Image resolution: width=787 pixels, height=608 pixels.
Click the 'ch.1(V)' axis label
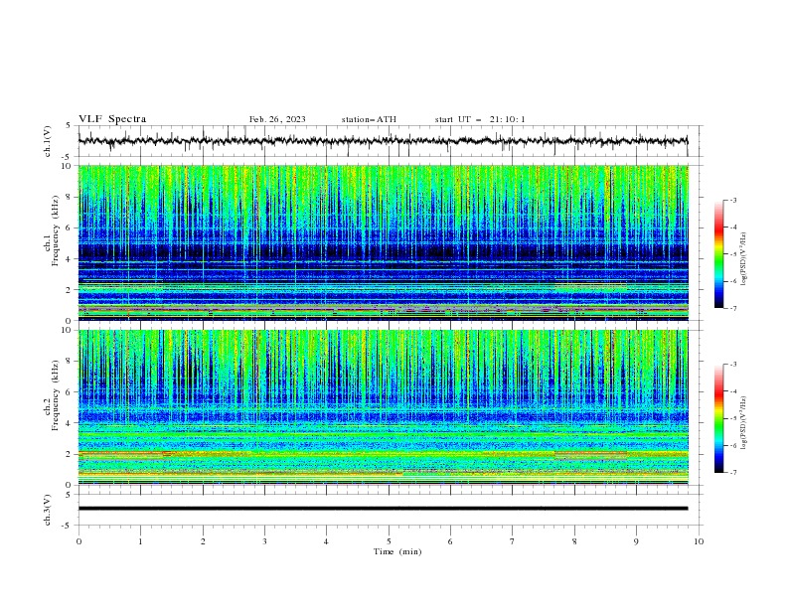pyautogui.click(x=48, y=141)
